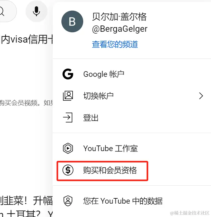Choose 登出 to sign out
The height and width of the screenshot is (217, 211).
click(132, 118)
